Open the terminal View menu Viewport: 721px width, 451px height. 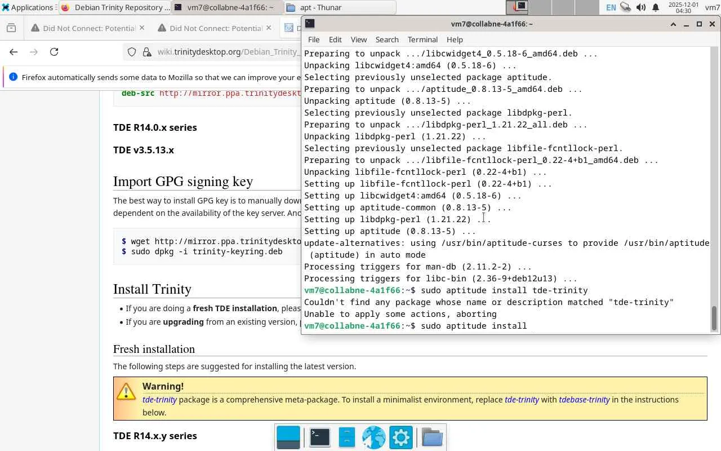(358, 39)
